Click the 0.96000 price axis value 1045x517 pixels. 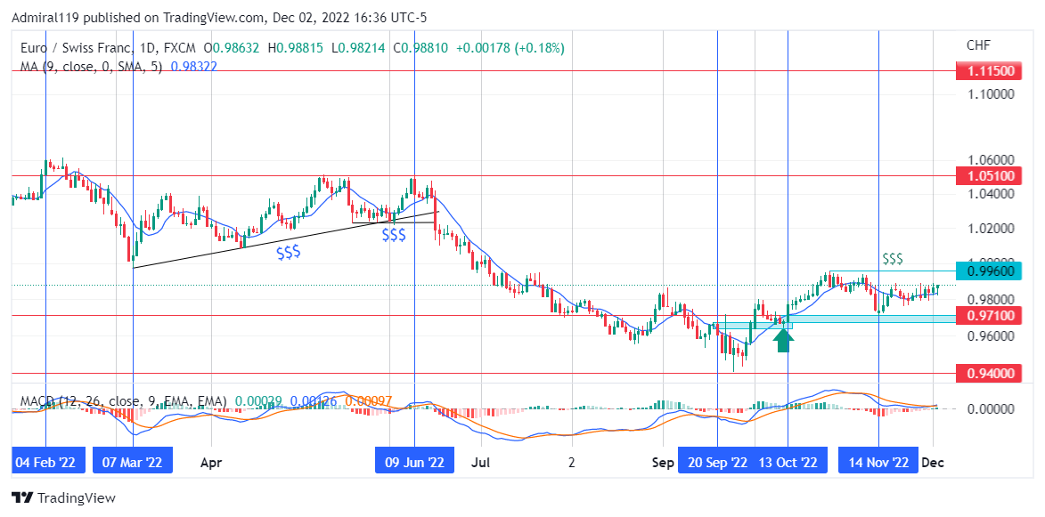tap(991, 336)
